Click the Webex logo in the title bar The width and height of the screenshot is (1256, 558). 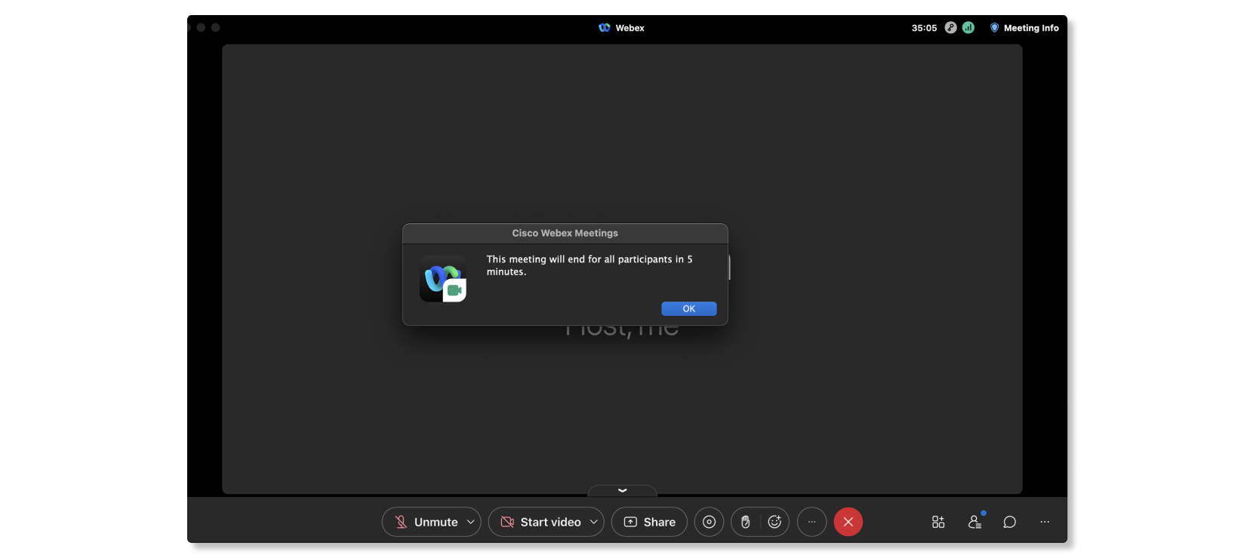coord(605,28)
